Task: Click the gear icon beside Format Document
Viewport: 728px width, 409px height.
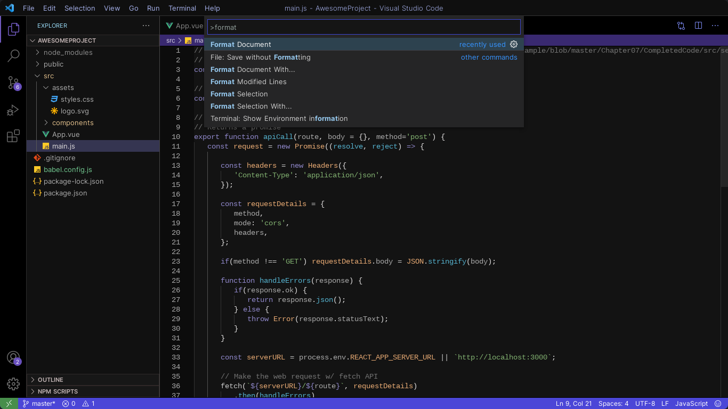Action: tap(514, 44)
